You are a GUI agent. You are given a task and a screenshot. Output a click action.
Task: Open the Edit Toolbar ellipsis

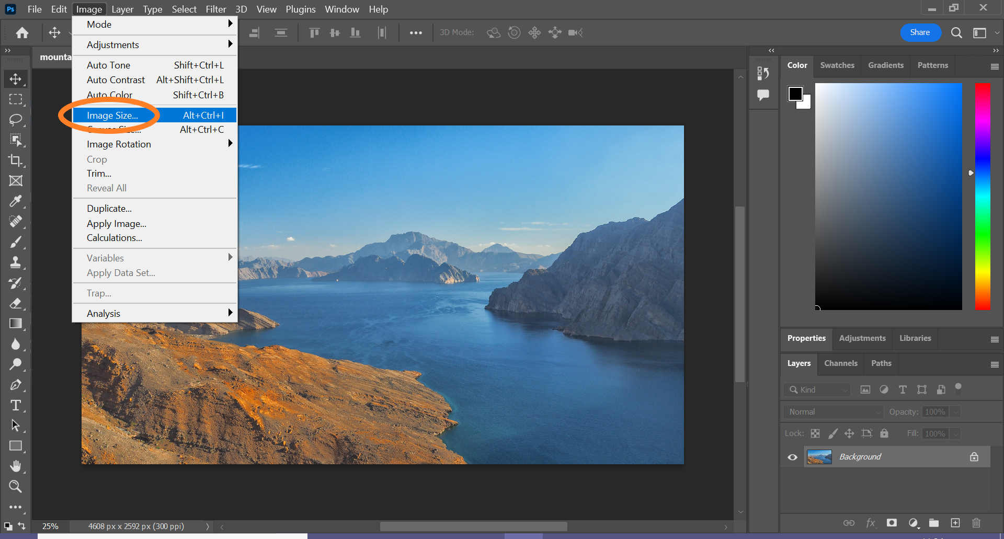[16, 507]
